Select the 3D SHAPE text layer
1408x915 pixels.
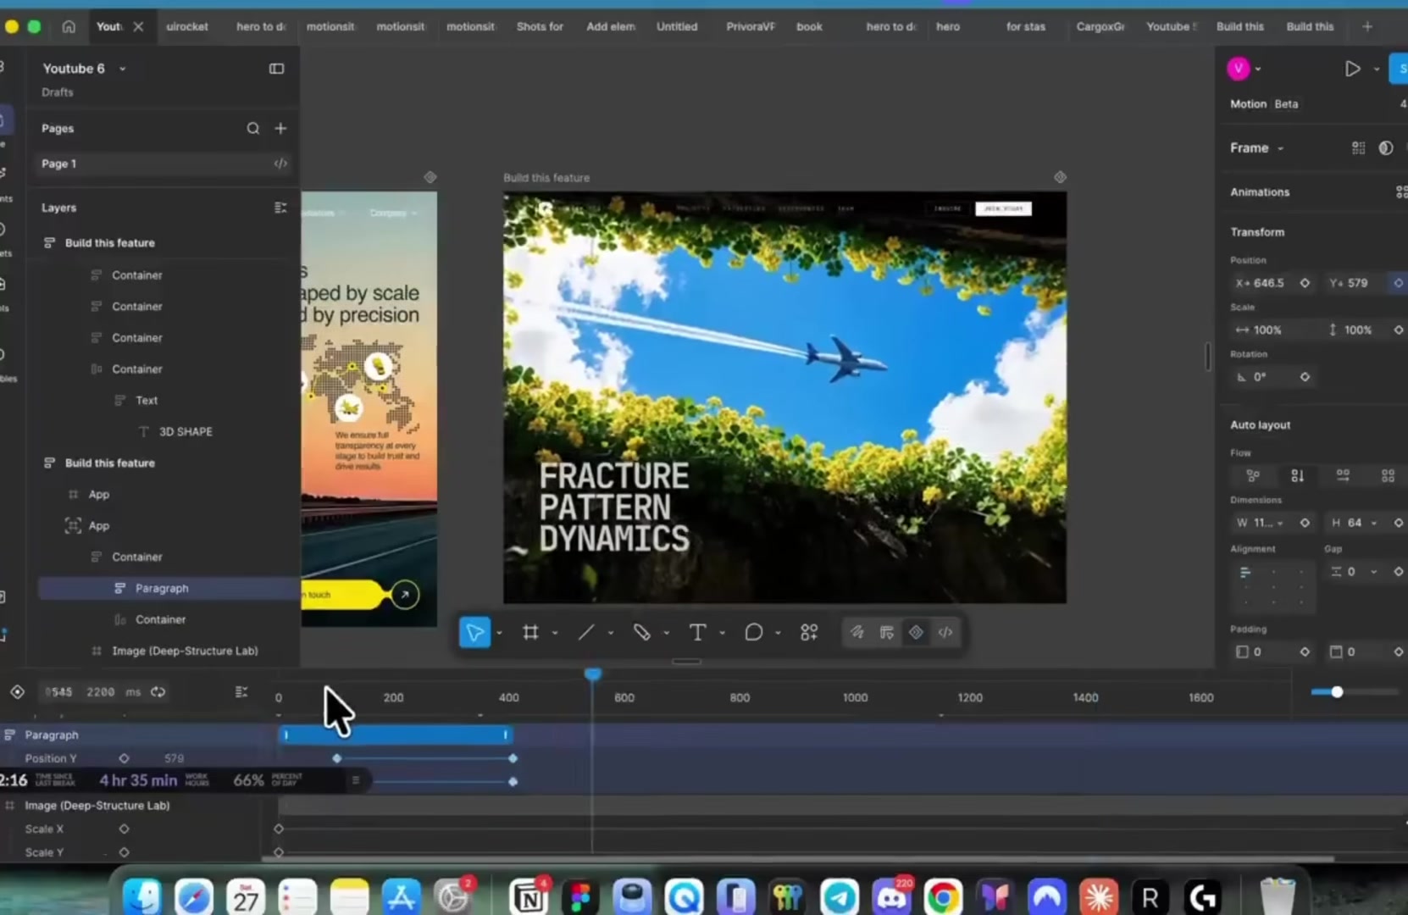186,431
